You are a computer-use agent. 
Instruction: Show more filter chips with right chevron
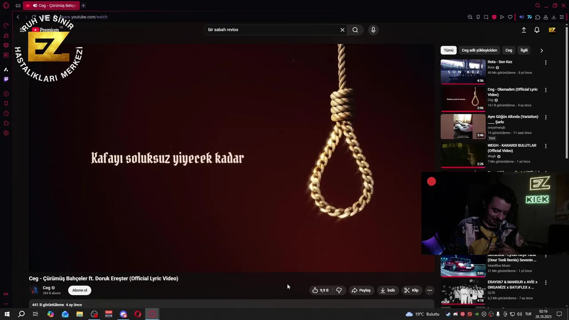pyautogui.click(x=541, y=50)
